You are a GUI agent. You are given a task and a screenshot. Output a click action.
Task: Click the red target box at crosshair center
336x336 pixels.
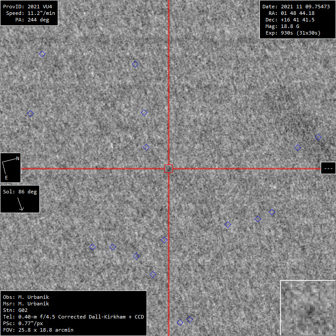pos(168,168)
